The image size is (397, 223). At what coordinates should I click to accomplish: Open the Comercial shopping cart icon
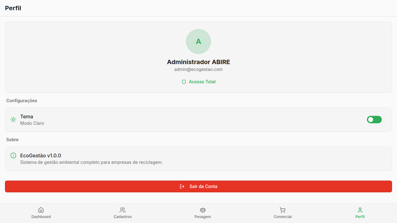pyautogui.click(x=283, y=210)
